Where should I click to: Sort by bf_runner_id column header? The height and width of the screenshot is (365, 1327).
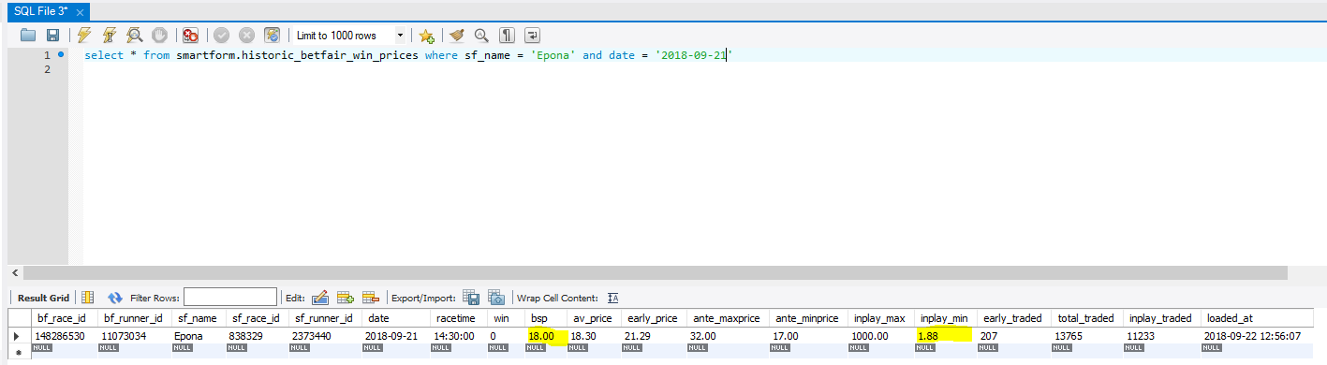click(134, 318)
